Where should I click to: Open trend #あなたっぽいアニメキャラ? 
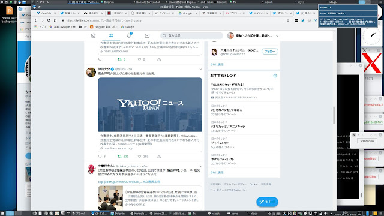(228, 127)
